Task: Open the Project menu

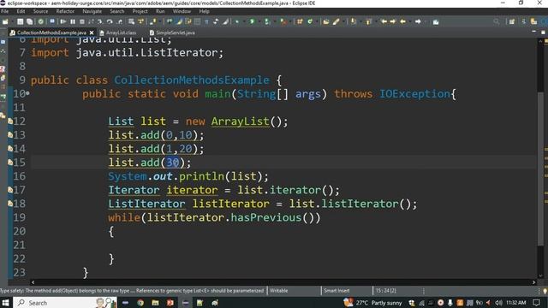Action: point(140,11)
